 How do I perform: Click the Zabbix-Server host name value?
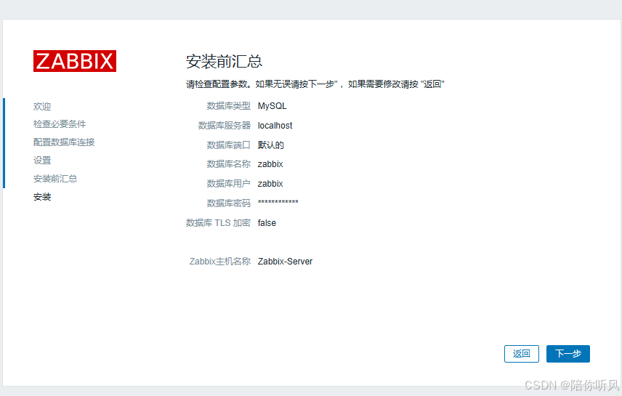coord(285,262)
